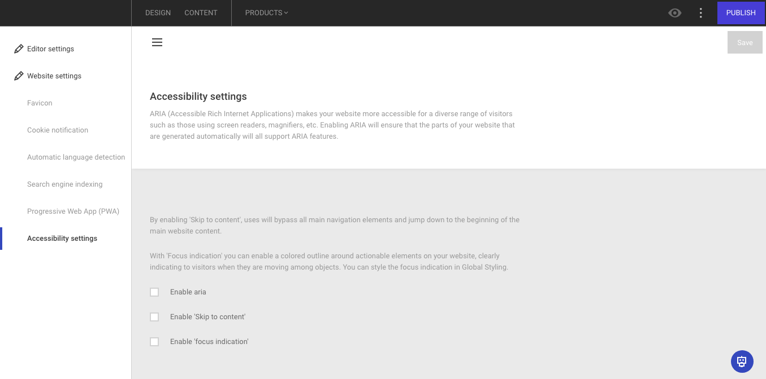The image size is (766, 379).
Task: Open Progressive Web App (PWA) settings
Action: click(x=73, y=211)
